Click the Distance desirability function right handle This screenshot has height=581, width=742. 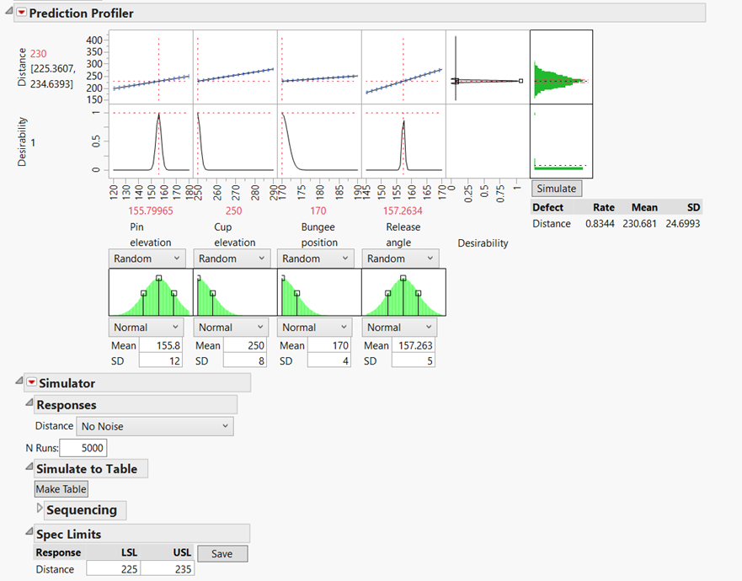coord(521,81)
